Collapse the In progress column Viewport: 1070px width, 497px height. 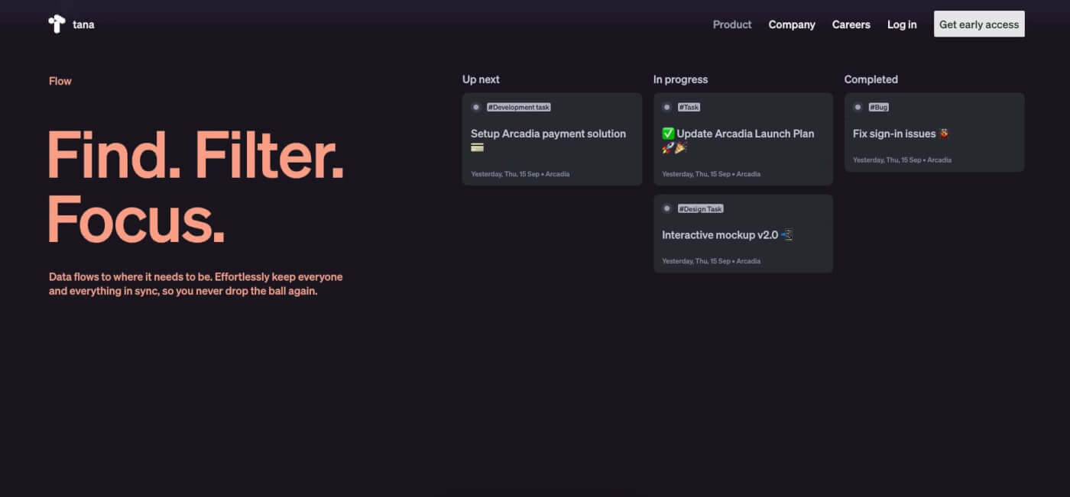(680, 79)
